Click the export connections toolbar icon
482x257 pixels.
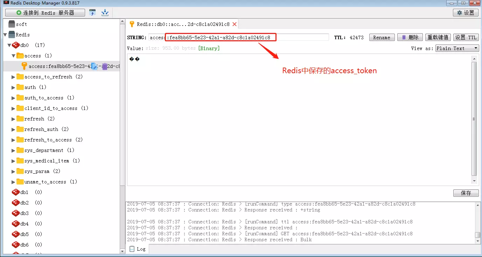tap(105, 13)
